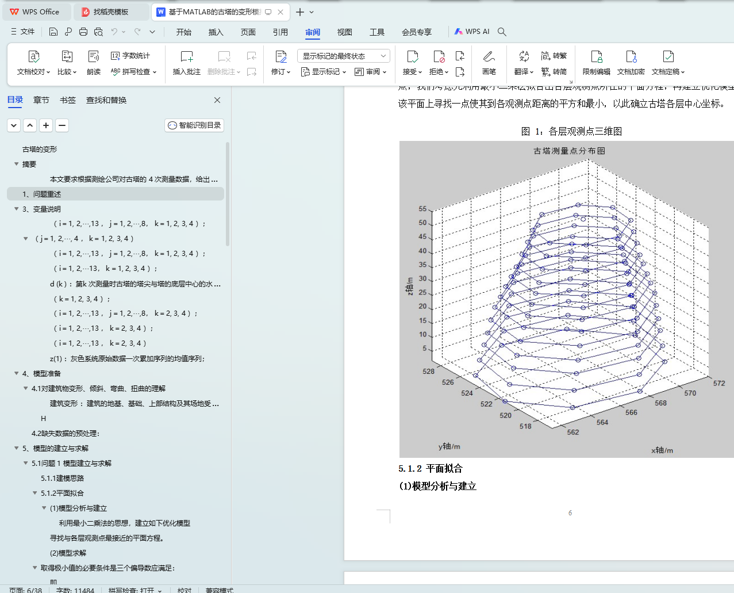
Task: Click the 古塔测量点分布图 figure
Action: 567,299
